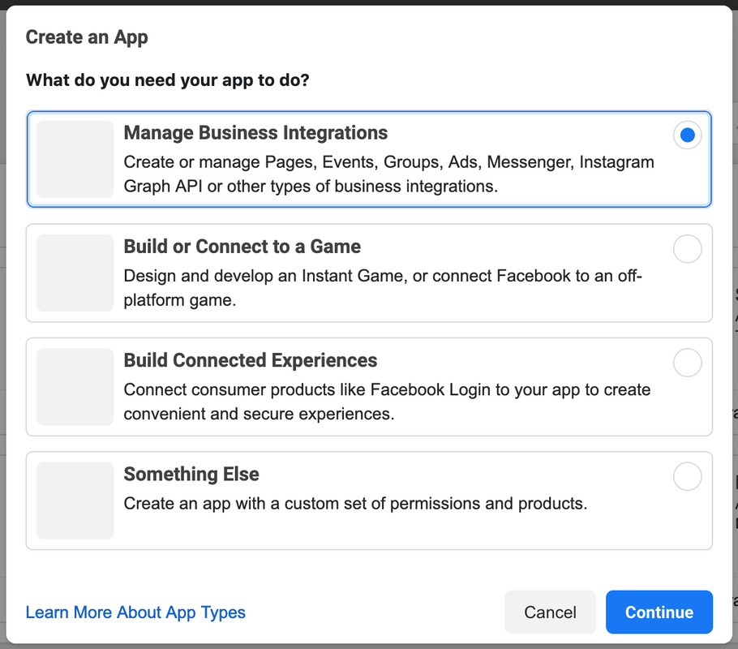Click the Build Connected Experiences title
The height and width of the screenshot is (649, 738).
(x=250, y=360)
